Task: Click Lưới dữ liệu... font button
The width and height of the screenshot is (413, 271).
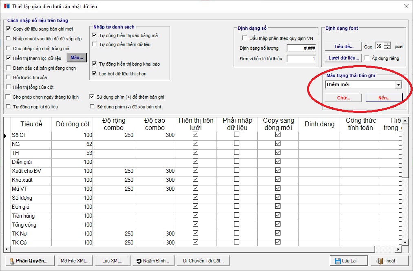Action: [x=343, y=58]
